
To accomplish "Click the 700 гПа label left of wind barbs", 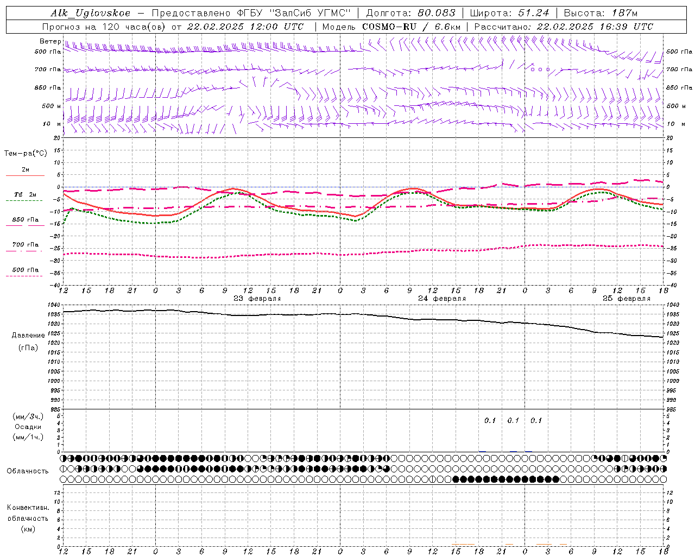I will [48, 70].
